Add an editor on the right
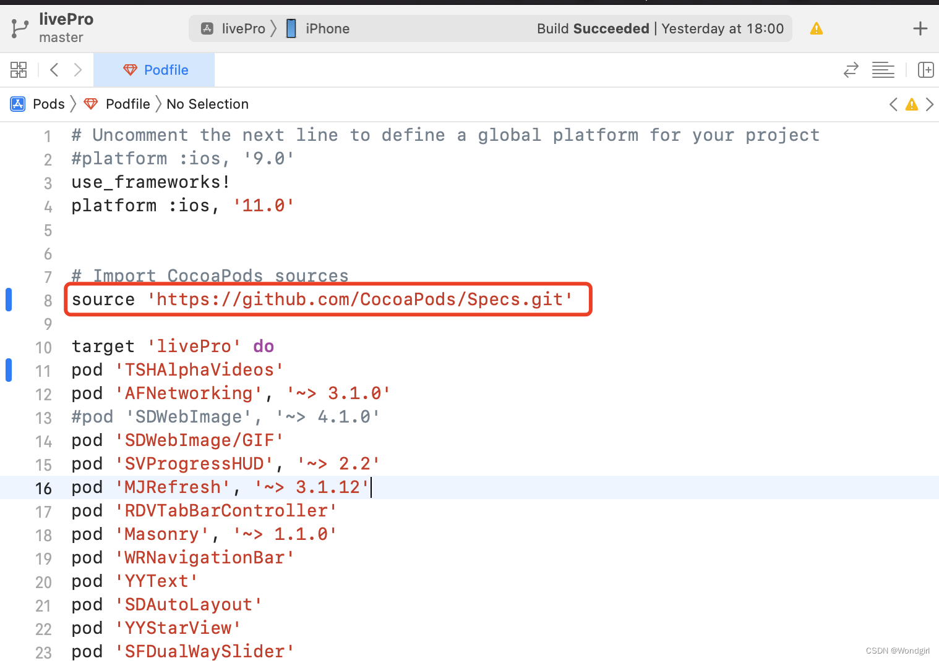Screen dimensions: 939x661 pyautogui.click(x=926, y=70)
